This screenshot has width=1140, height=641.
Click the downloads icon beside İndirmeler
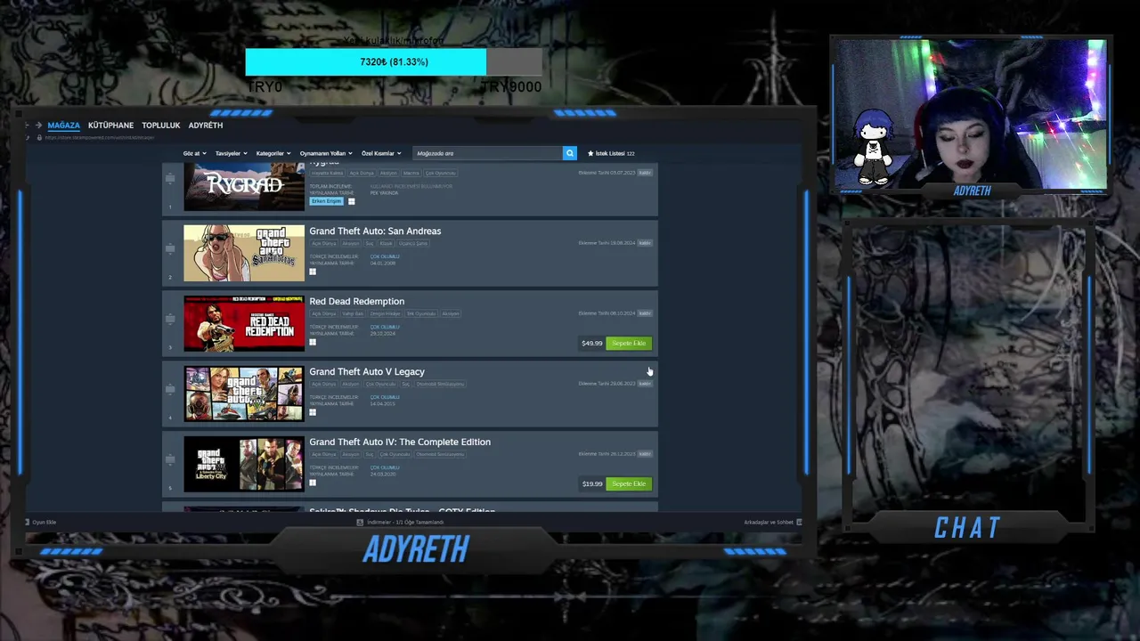(x=360, y=522)
